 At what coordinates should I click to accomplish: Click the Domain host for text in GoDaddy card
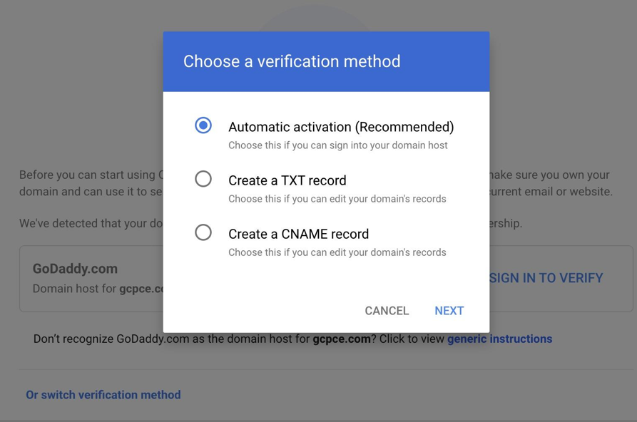[74, 289]
